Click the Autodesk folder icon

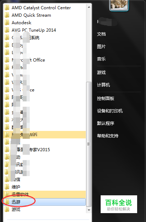pyautogui.click(x=7, y=23)
